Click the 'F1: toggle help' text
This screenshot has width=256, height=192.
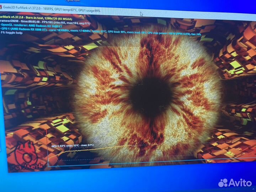(11, 33)
